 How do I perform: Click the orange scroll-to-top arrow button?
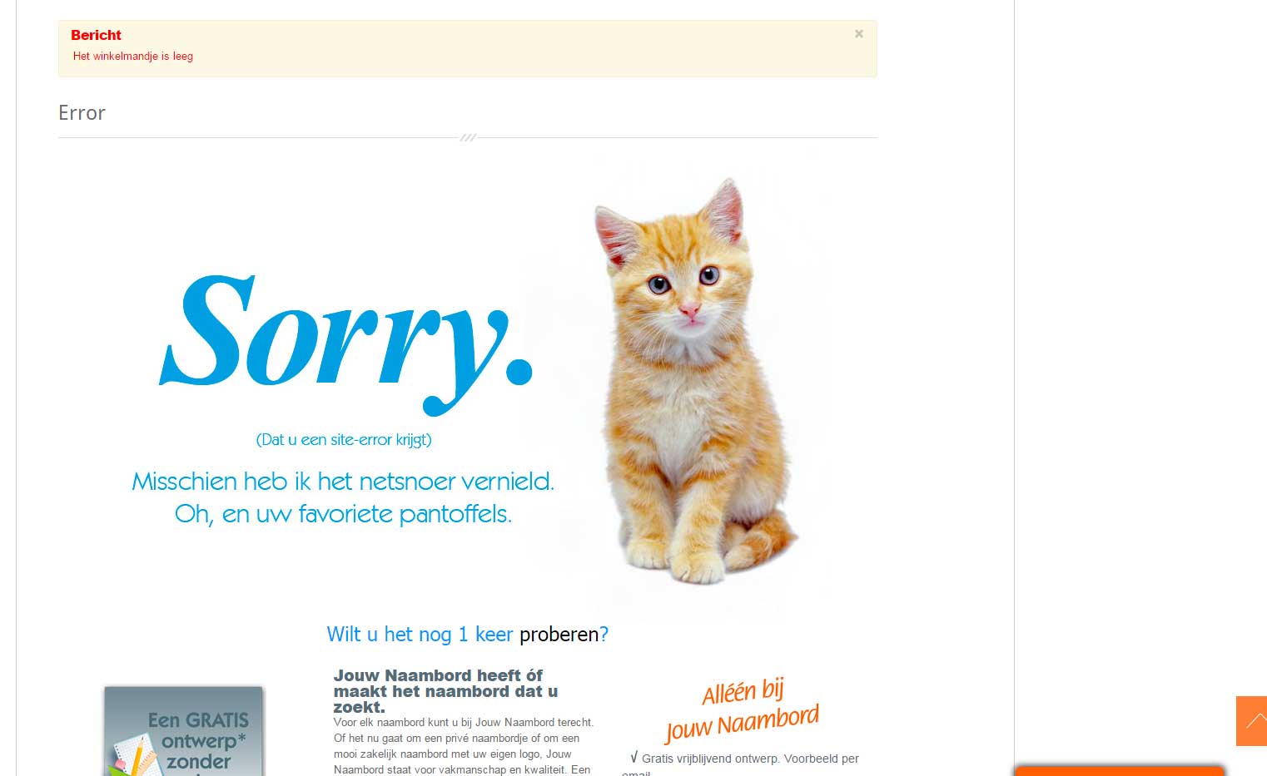tap(1251, 720)
